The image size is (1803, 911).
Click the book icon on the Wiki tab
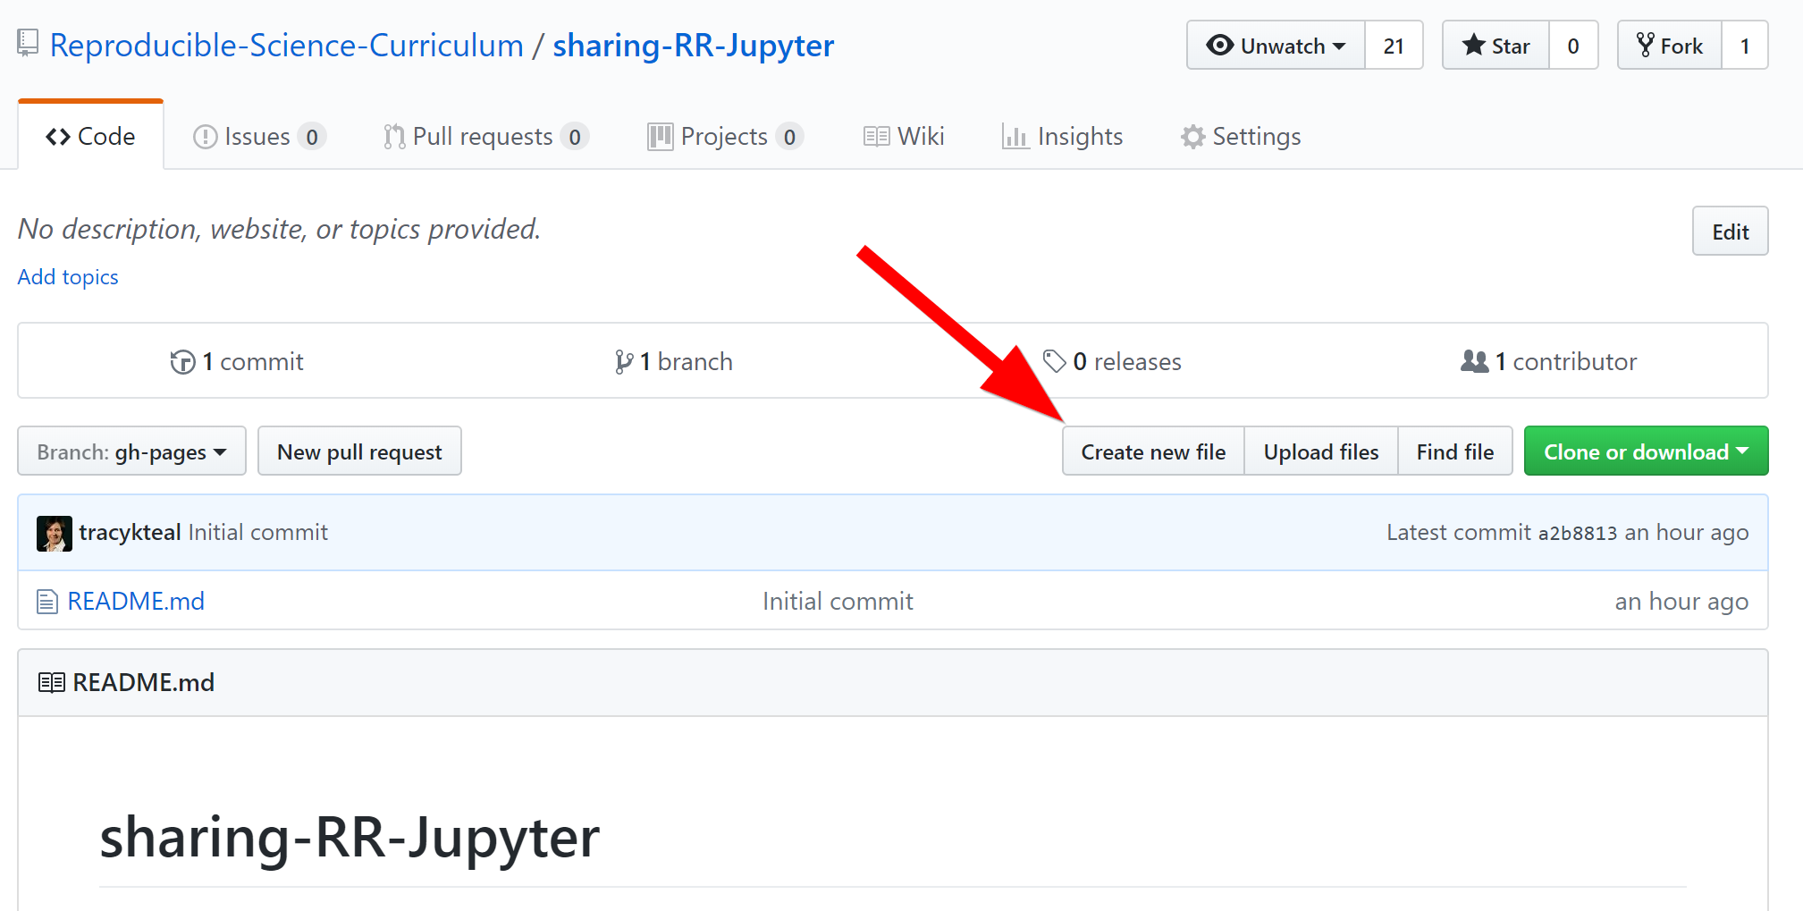click(877, 137)
